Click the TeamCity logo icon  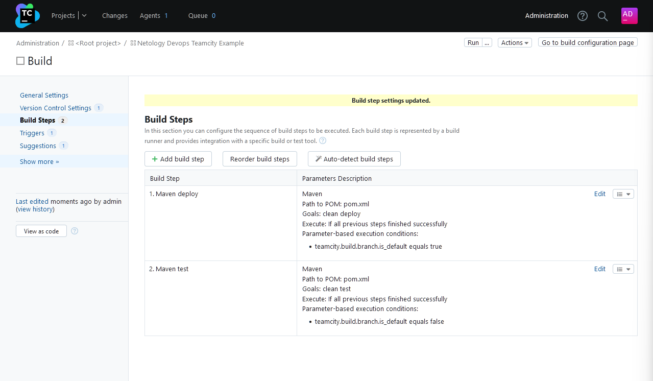click(x=27, y=16)
